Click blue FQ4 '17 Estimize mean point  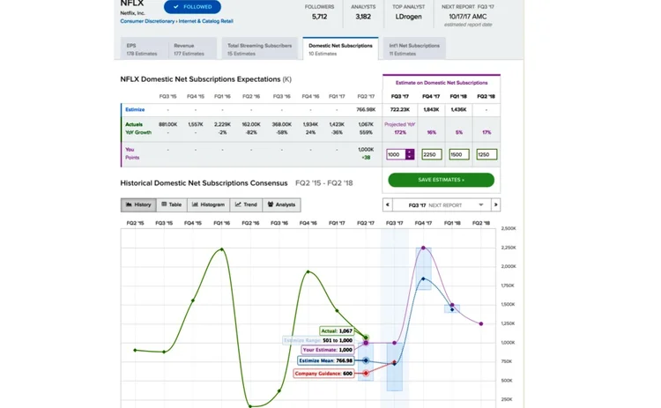[x=423, y=279]
